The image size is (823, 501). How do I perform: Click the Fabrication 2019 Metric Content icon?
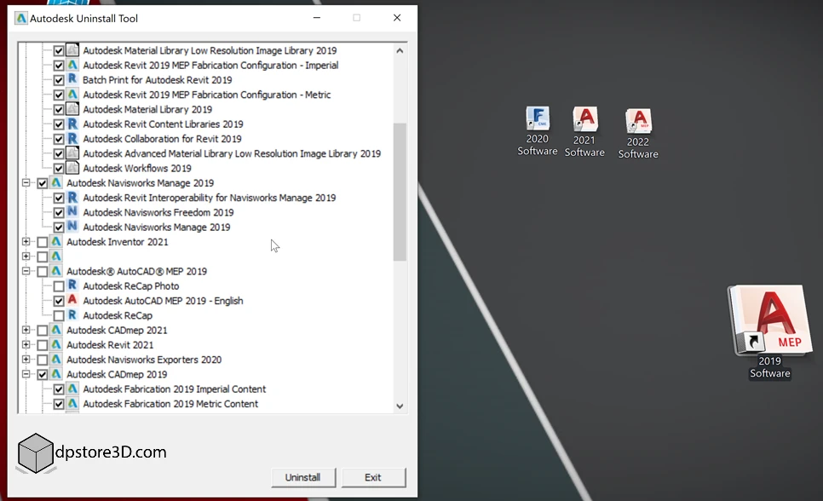tap(72, 403)
